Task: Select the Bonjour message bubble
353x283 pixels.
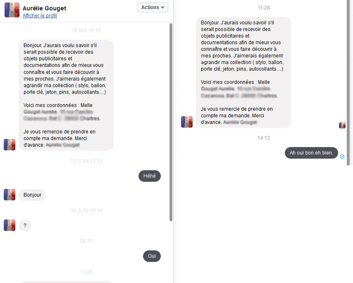Action: [32, 195]
